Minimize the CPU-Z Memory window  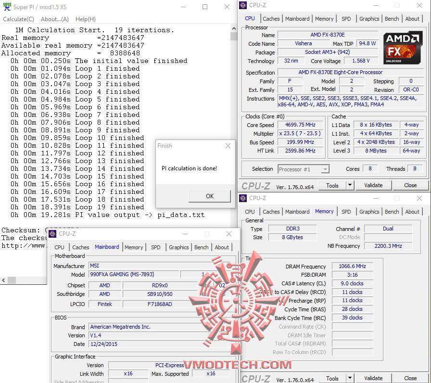pyautogui.click(x=376, y=198)
